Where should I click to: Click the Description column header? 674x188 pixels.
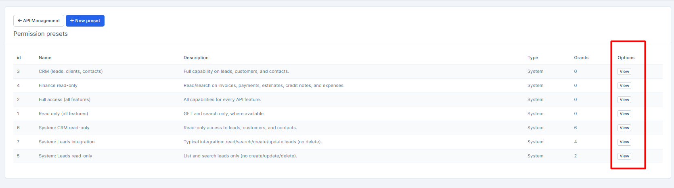196,58
